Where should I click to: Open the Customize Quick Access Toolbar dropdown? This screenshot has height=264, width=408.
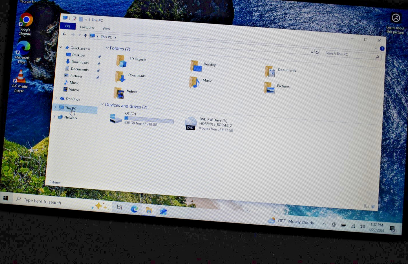coord(86,20)
